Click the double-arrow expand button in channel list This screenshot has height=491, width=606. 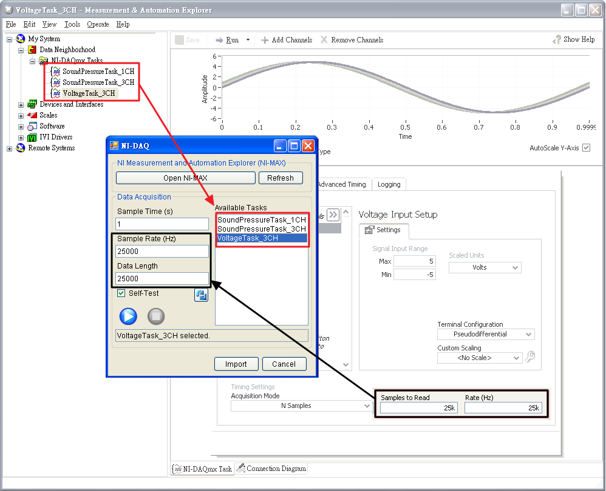[x=333, y=215]
